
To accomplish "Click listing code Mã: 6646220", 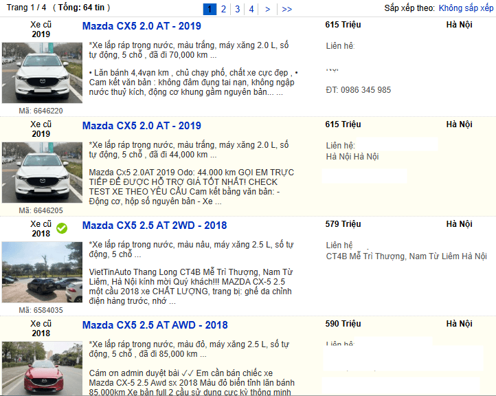I will point(41,111).
